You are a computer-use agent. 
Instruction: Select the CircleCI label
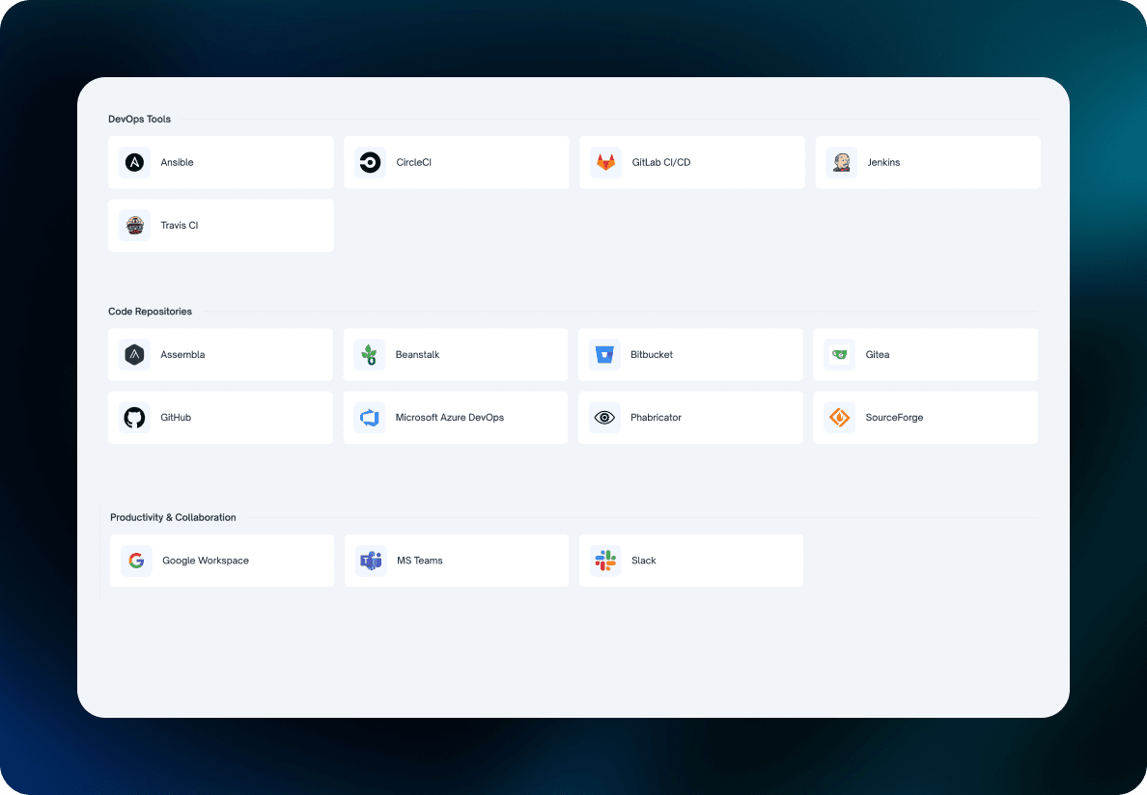413,162
